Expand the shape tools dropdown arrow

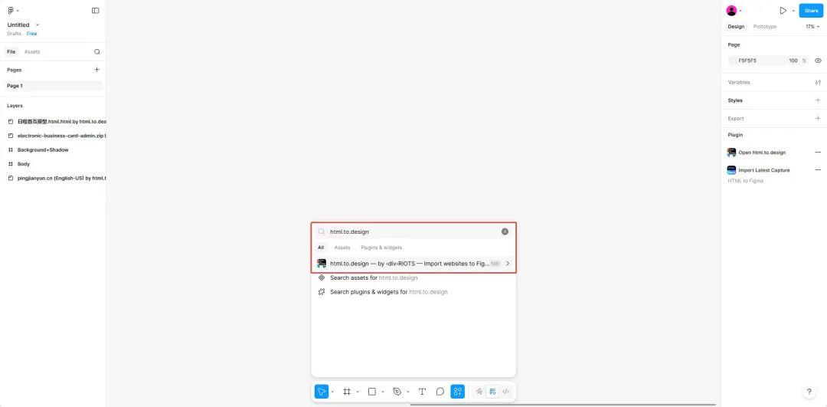point(382,392)
